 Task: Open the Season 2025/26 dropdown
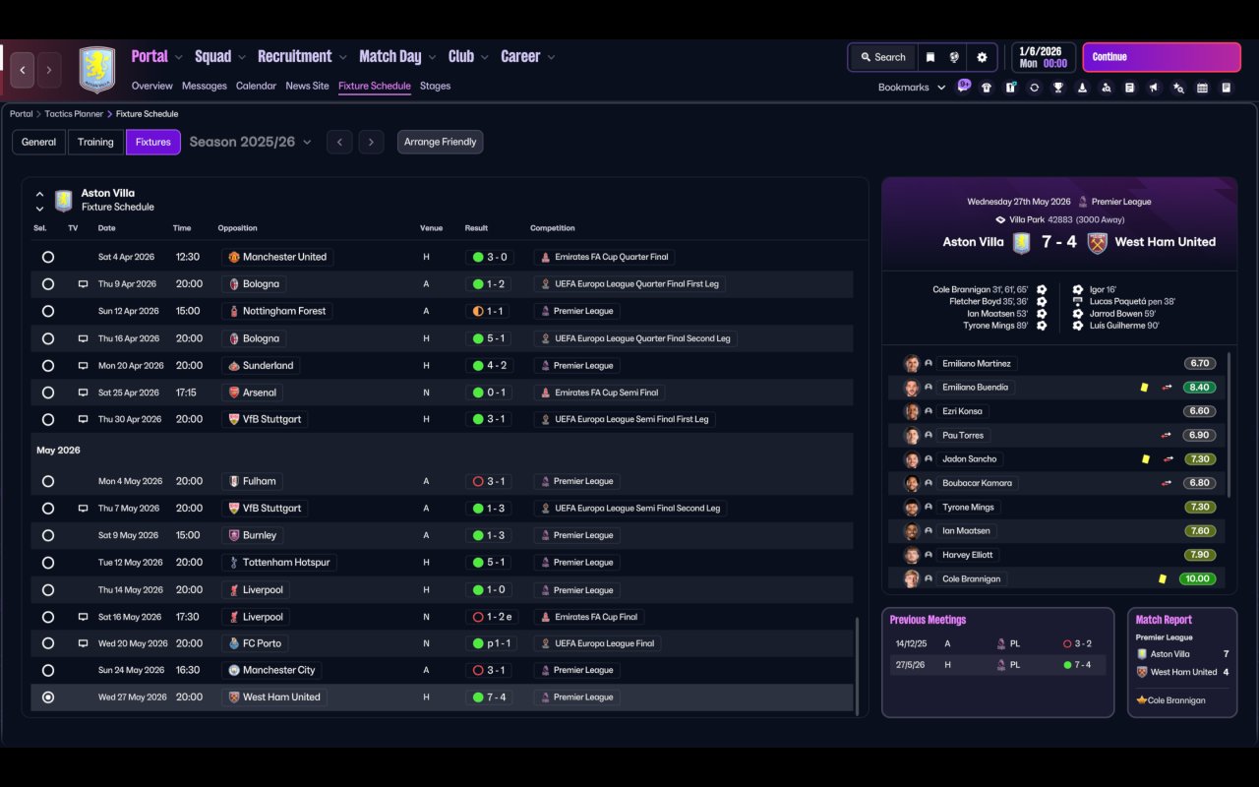point(251,142)
